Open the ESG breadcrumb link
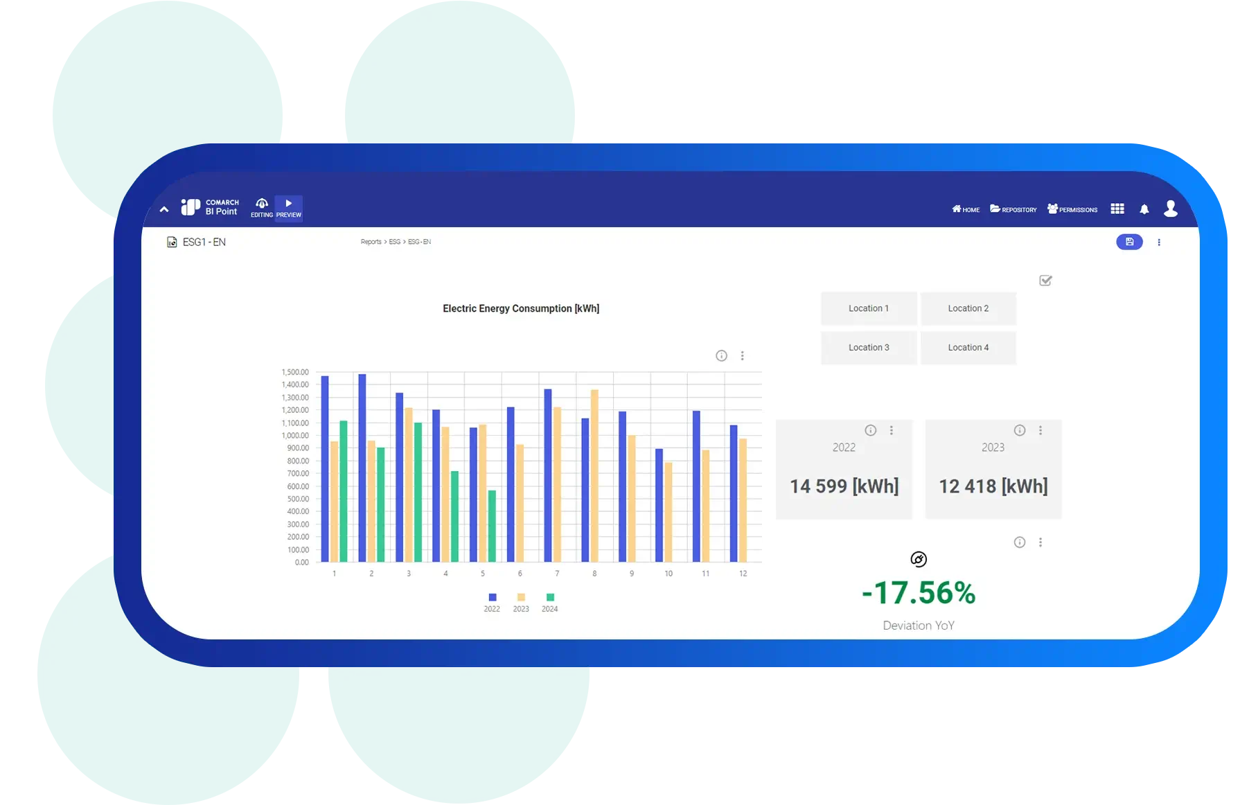Viewport: 1249px width, 805px height. click(x=394, y=242)
